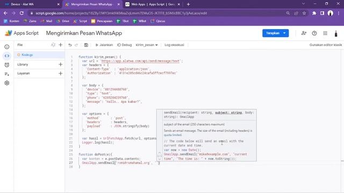Close the Web Apps browser tab

click(179, 4)
